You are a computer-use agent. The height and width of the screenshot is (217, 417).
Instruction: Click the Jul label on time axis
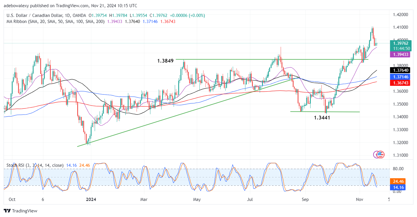tap(251, 199)
